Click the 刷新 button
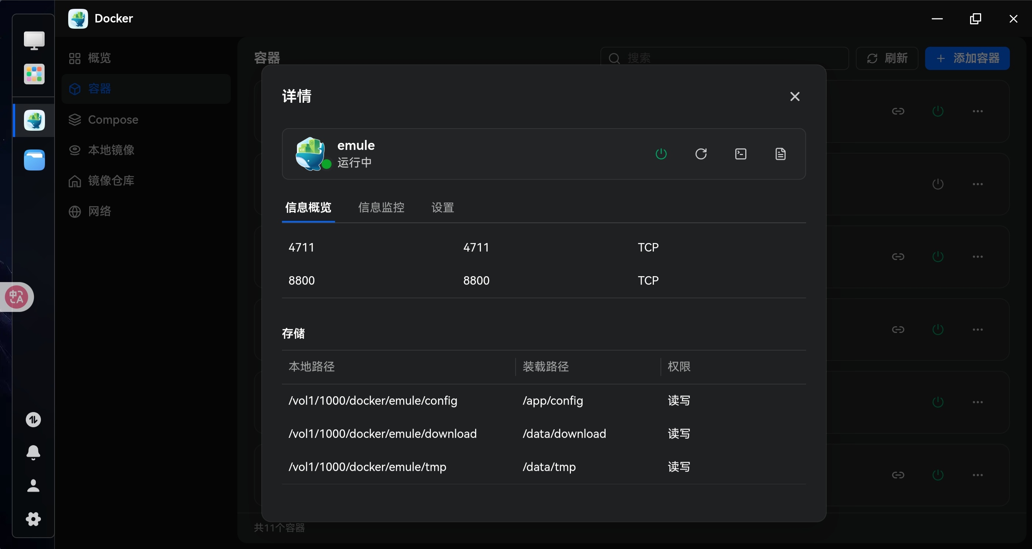Screen dimensions: 1032x549 [x=886, y=58]
